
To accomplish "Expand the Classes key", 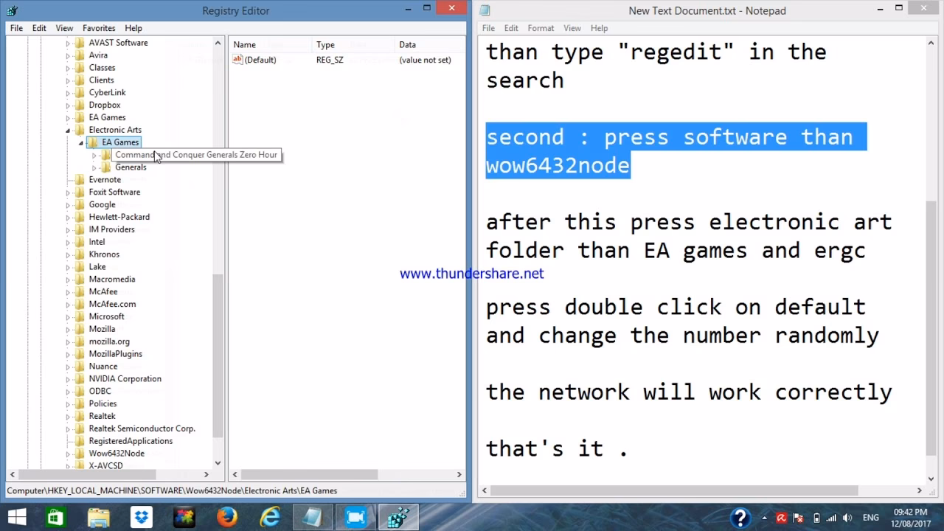I will [x=68, y=69].
